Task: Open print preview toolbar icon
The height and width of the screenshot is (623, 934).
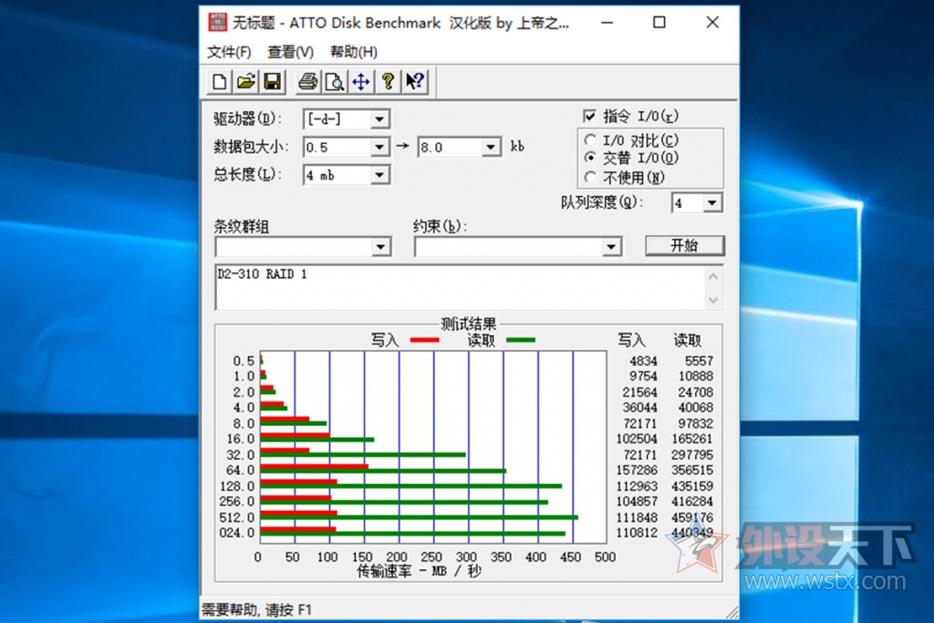Action: (334, 81)
